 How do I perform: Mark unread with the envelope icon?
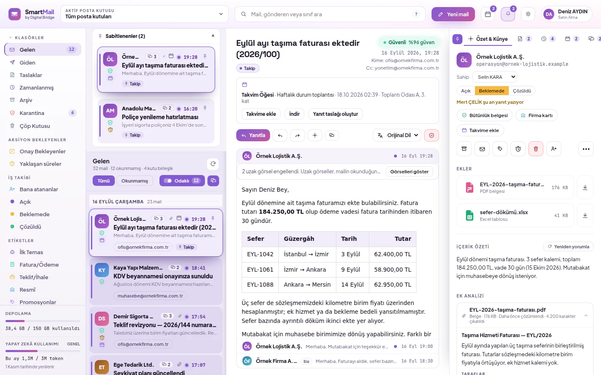click(x=482, y=149)
